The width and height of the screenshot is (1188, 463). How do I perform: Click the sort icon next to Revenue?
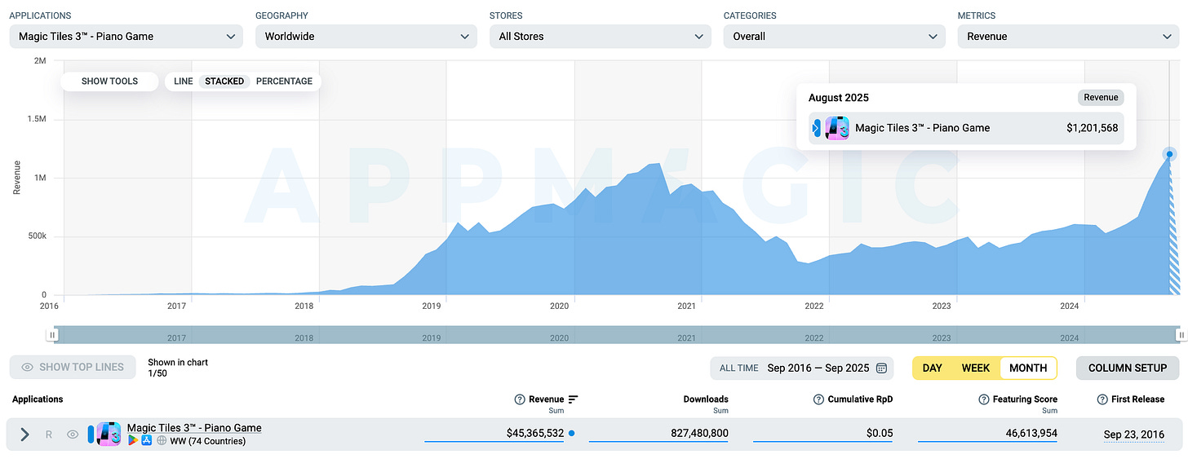tap(573, 399)
